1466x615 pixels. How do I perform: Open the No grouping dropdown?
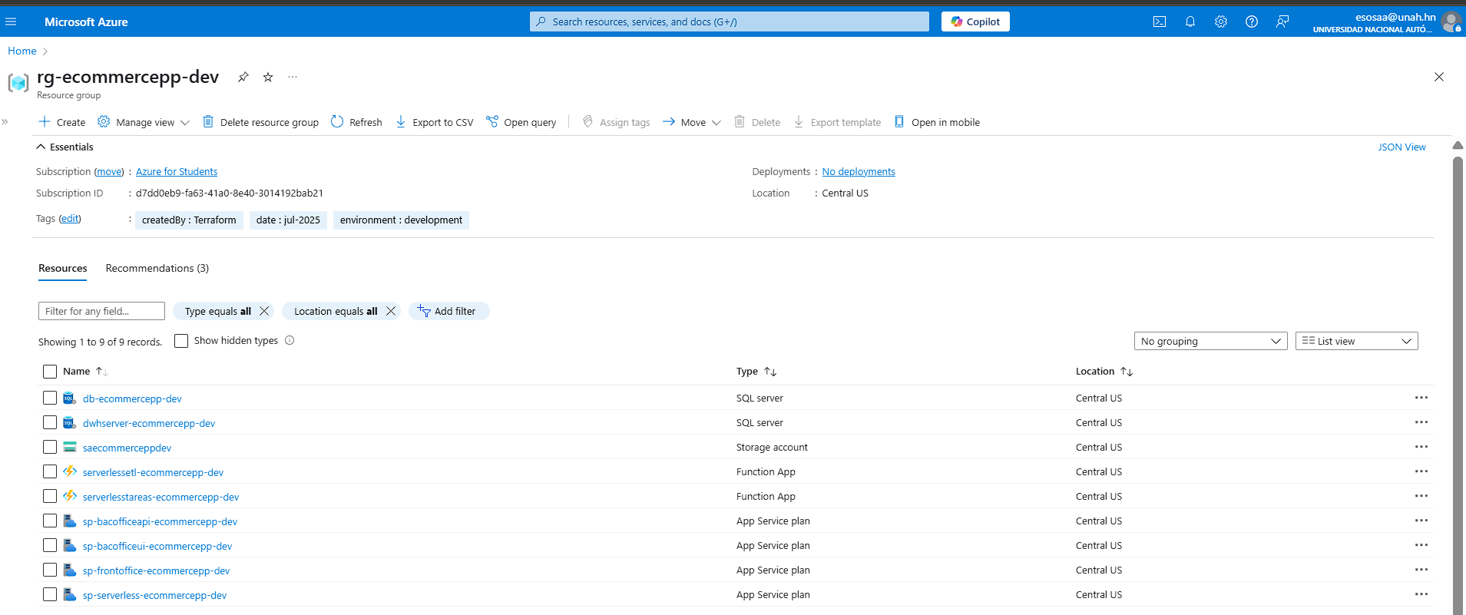[x=1210, y=341]
